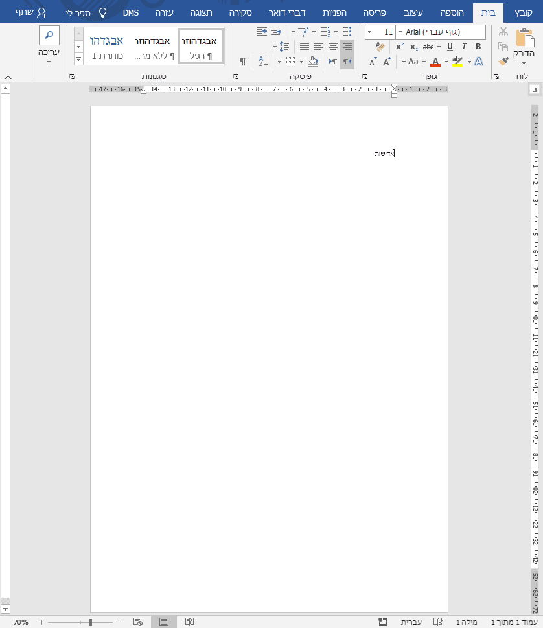
Task: Toggle subscript formatting
Action: [x=413, y=47]
